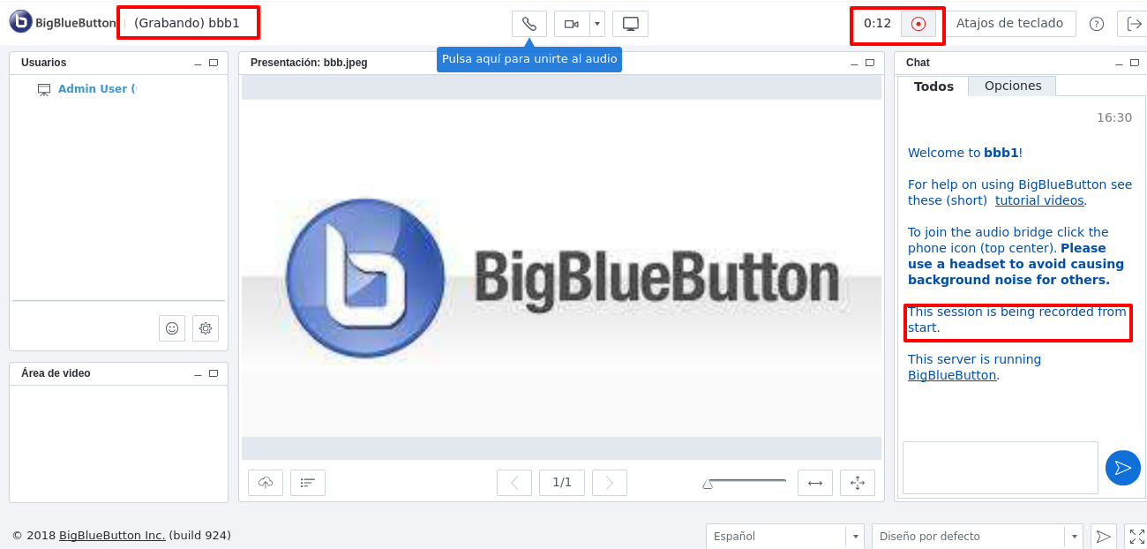The width and height of the screenshot is (1147, 549).
Task: Join audio with the phone icon
Action: point(529,24)
